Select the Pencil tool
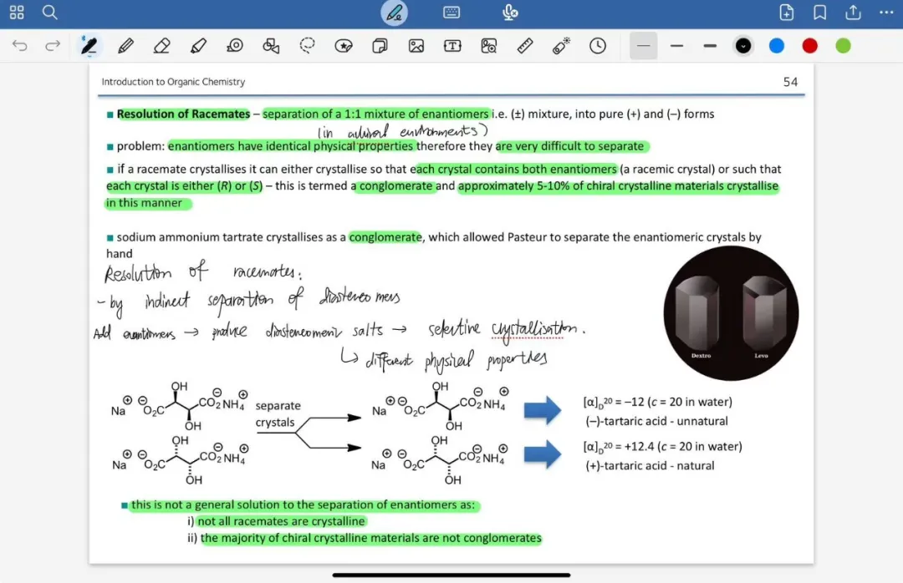Viewport: 903px width, 583px height. pos(125,45)
